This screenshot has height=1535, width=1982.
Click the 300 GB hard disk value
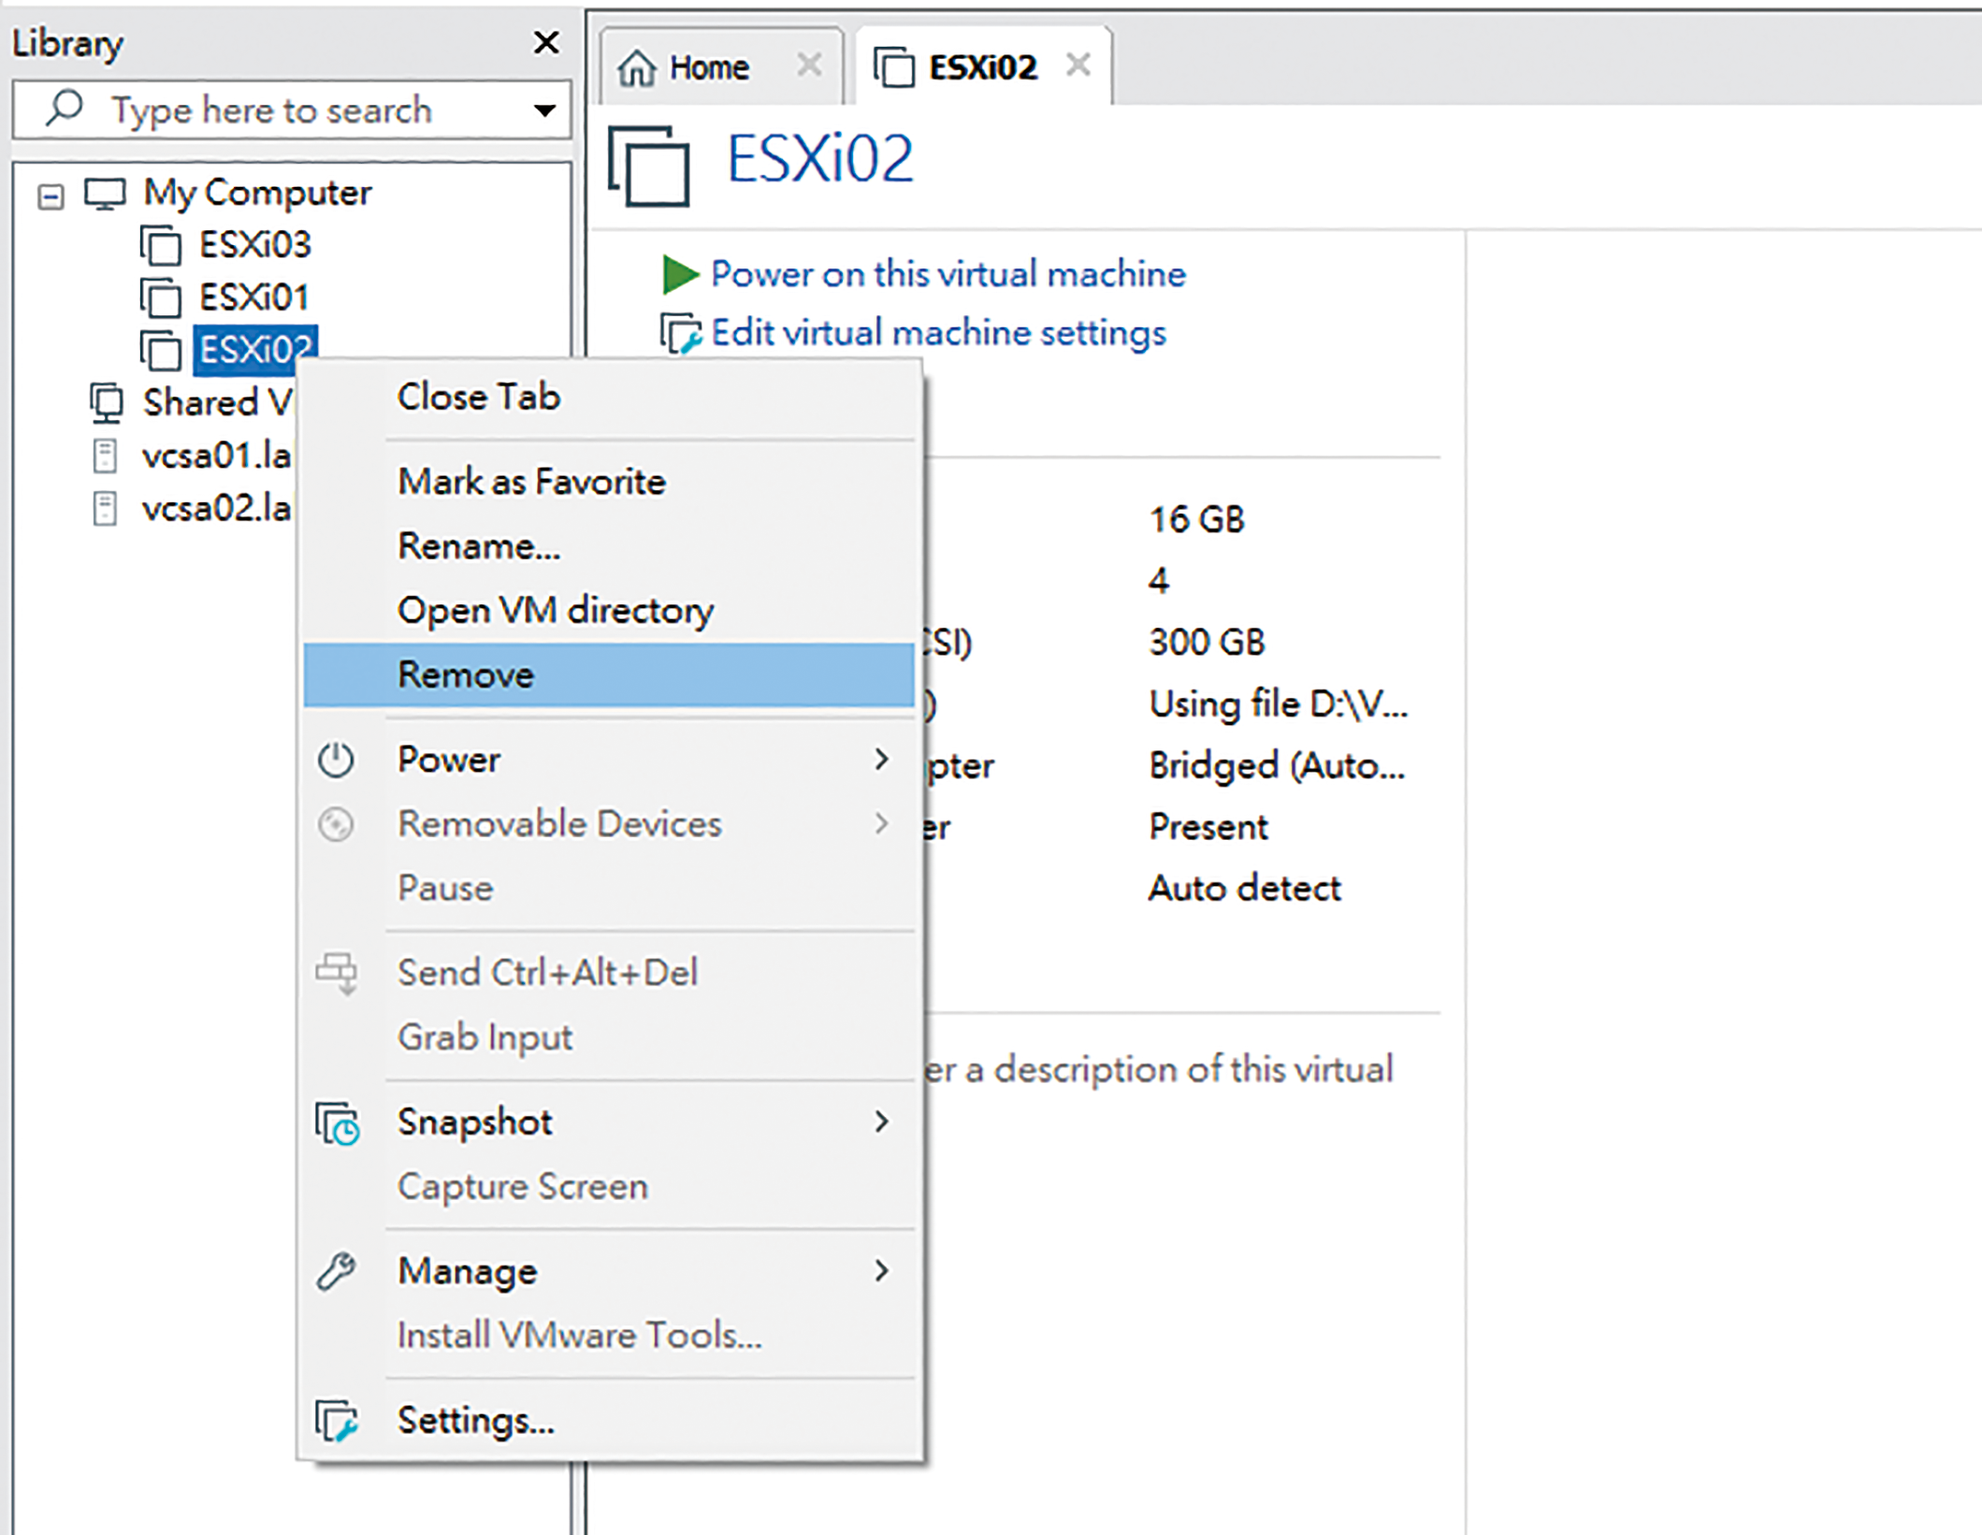[x=1207, y=643]
